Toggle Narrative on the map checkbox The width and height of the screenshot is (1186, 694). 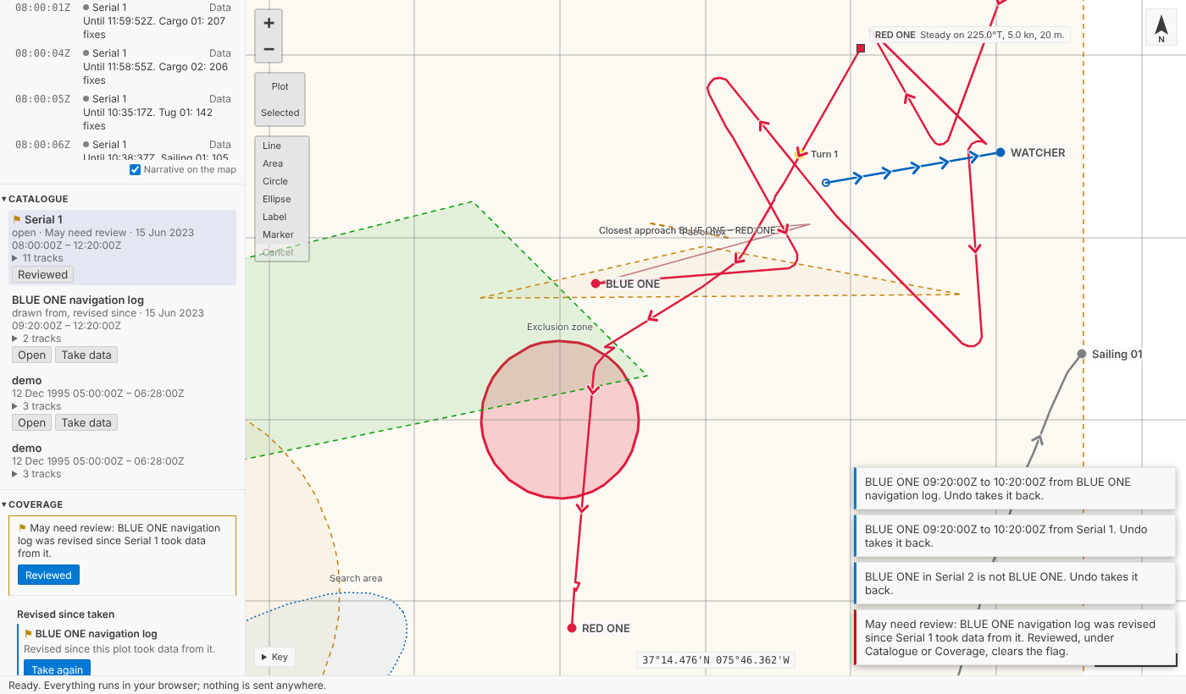pyautogui.click(x=135, y=169)
